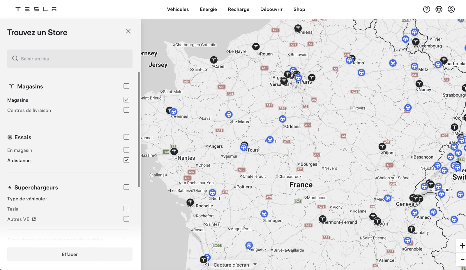Viewport: 466px width, 270px height.
Task: Click the Saint-Étienne city label
Action: tap(375, 238)
